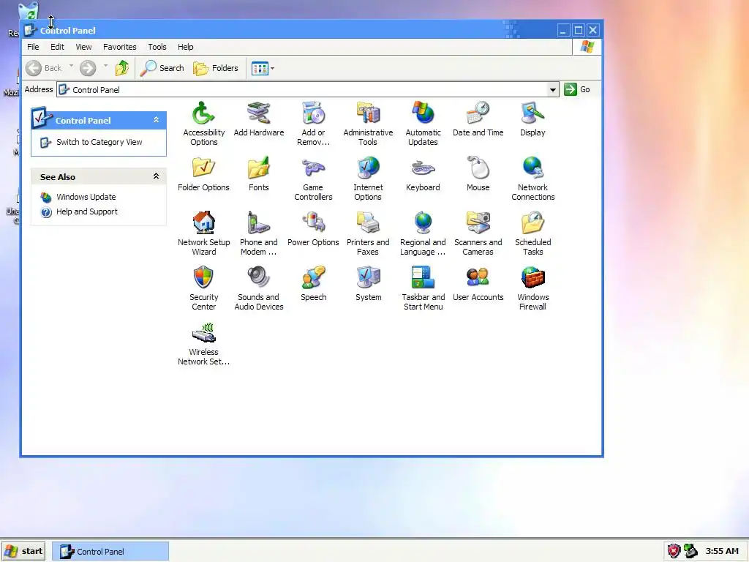Screen dimensions: 749x562
Task: Click the taskbar clock showing 3:55 AM
Action: point(722,552)
